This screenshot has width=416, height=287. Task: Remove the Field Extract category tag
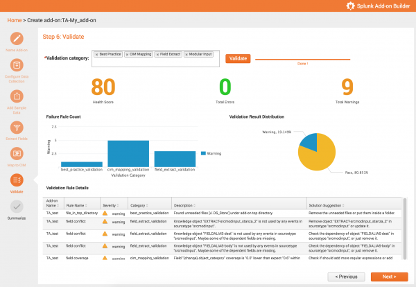click(157, 54)
